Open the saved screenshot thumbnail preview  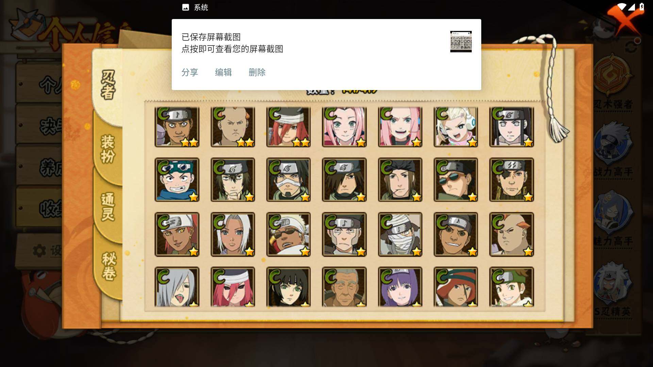click(x=461, y=41)
